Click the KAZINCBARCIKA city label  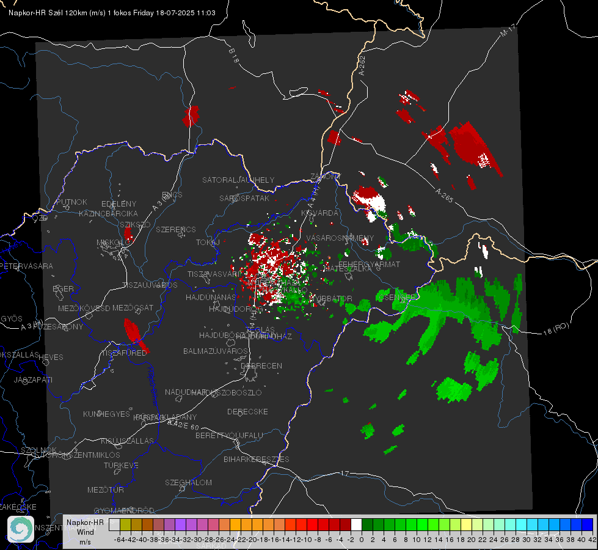(x=108, y=213)
